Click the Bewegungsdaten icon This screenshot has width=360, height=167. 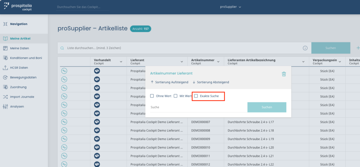point(6,77)
